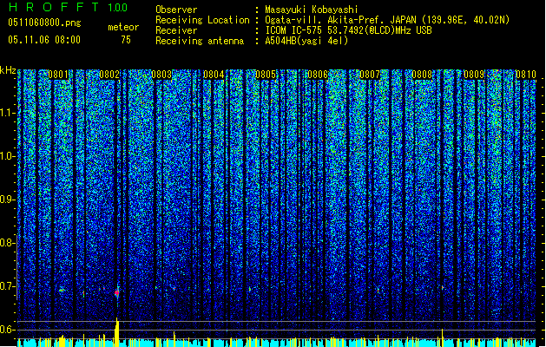The height and width of the screenshot is (347, 546).
Task: Click the 0808 time marker
Action: point(422,75)
